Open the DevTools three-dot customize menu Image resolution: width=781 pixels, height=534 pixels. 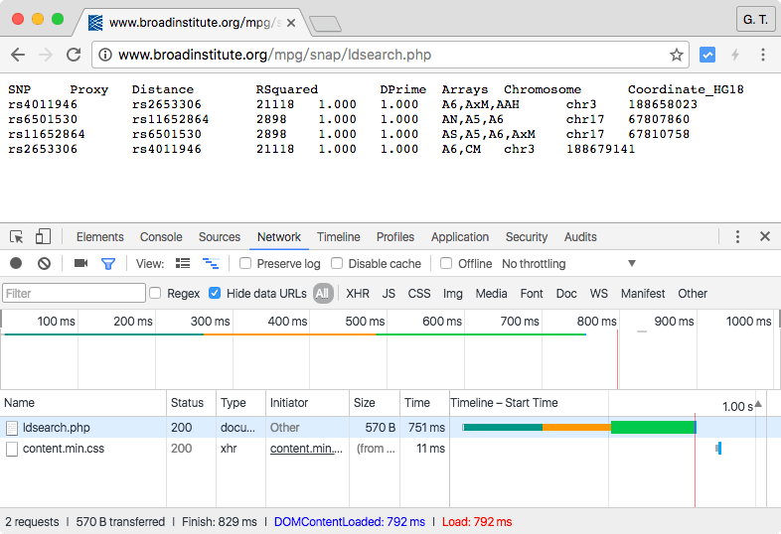pyautogui.click(x=737, y=237)
